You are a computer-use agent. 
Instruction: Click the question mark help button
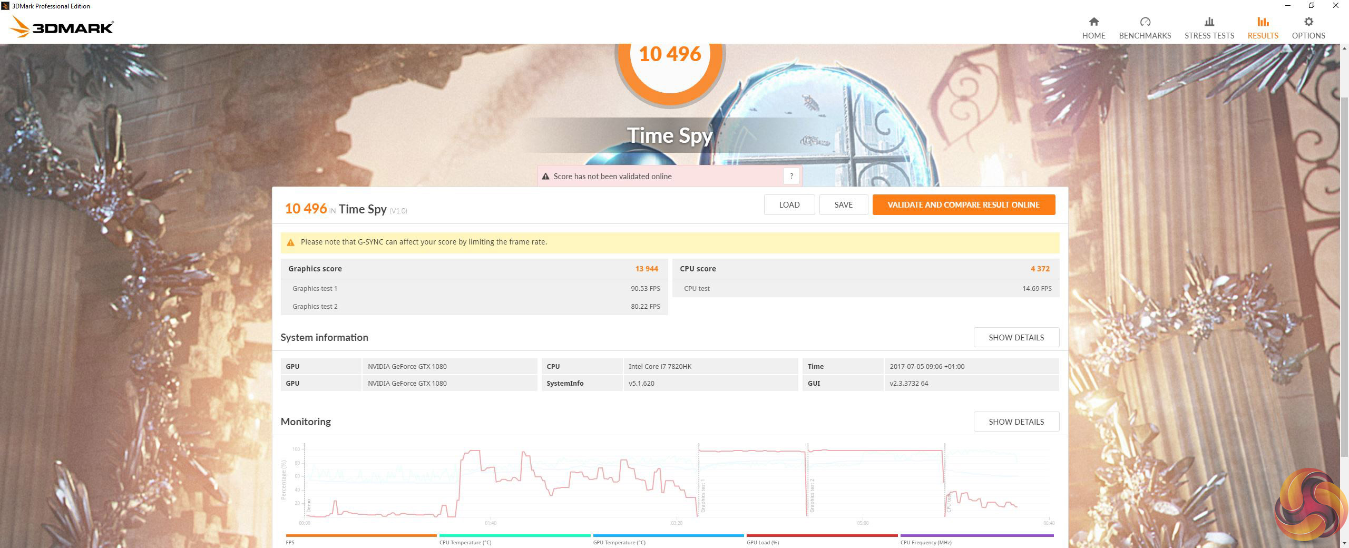(x=791, y=177)
